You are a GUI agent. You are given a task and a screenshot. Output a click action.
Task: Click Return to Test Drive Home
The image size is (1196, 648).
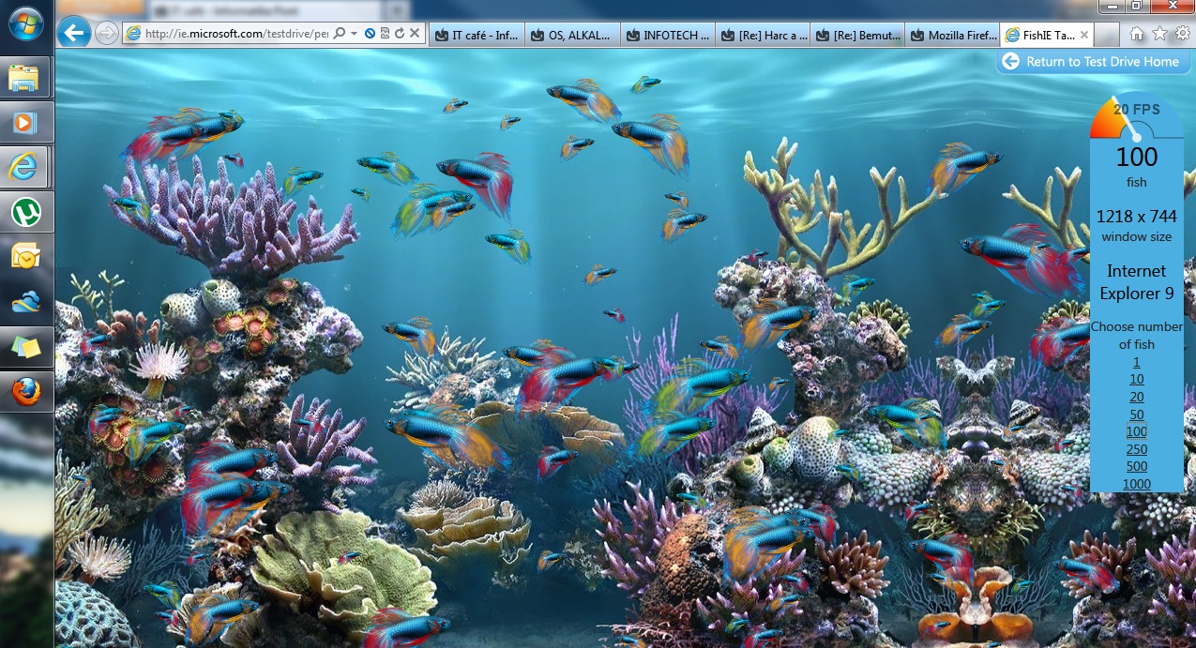point(1092,62)
